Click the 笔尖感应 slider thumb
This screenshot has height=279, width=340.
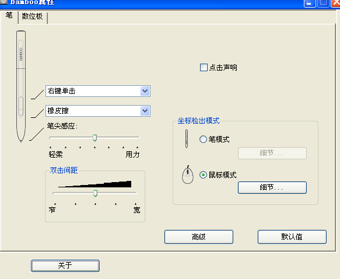94,138
